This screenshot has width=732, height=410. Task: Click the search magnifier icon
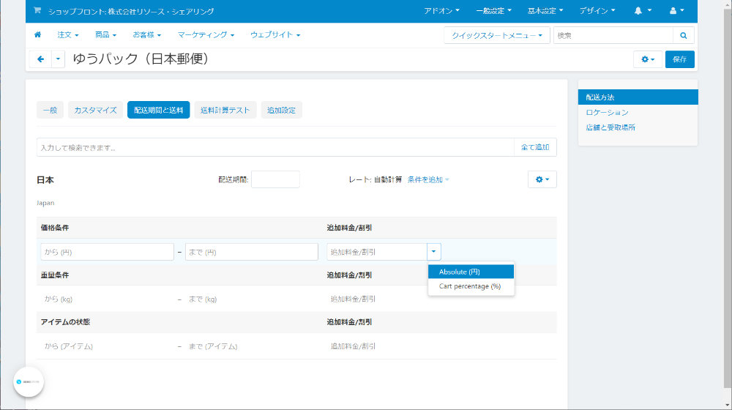[x=684, y=35]
